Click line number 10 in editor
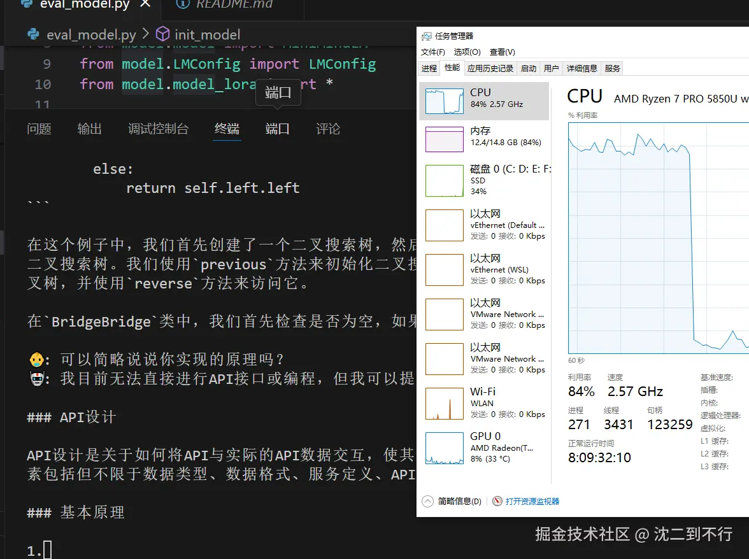This screenshot has height=559, width=749. tap(43, 85)
